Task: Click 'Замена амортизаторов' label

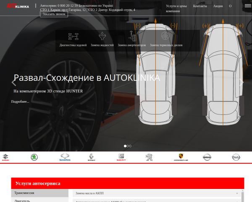Action: click(132, 45)
